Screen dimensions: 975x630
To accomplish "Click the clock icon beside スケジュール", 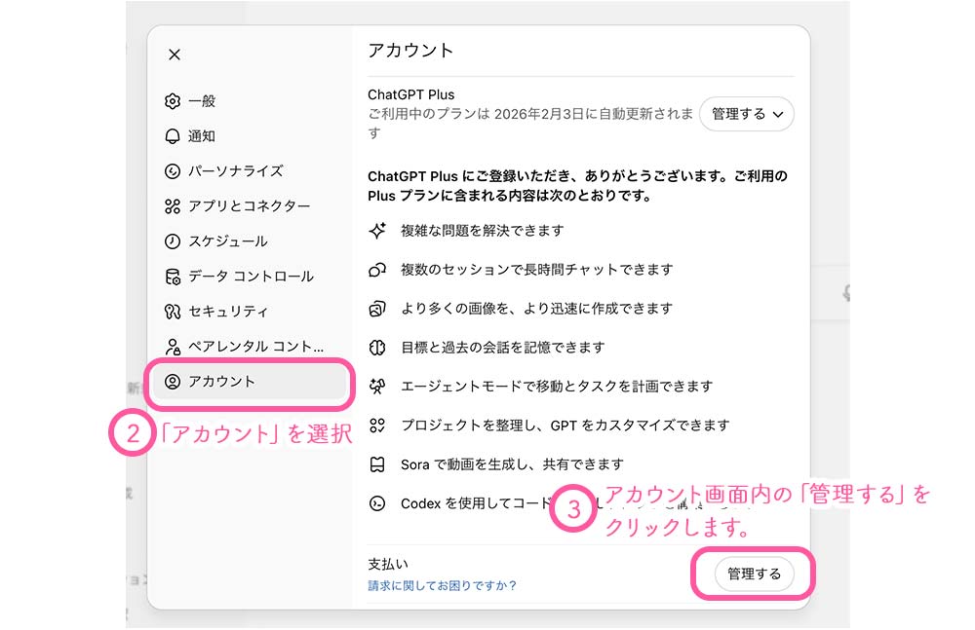I will (x=173, y=241).
